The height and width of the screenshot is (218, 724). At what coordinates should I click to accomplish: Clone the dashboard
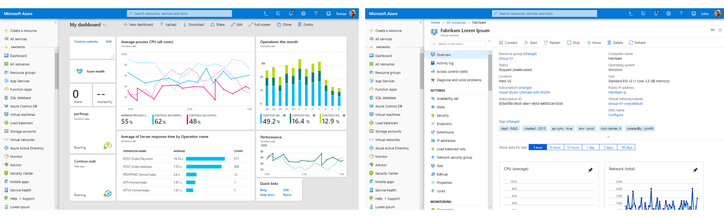[x=284, y=25]
